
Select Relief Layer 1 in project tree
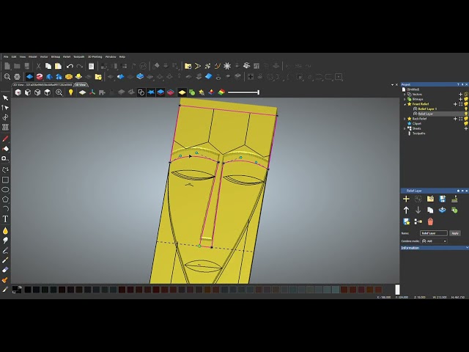427,109
